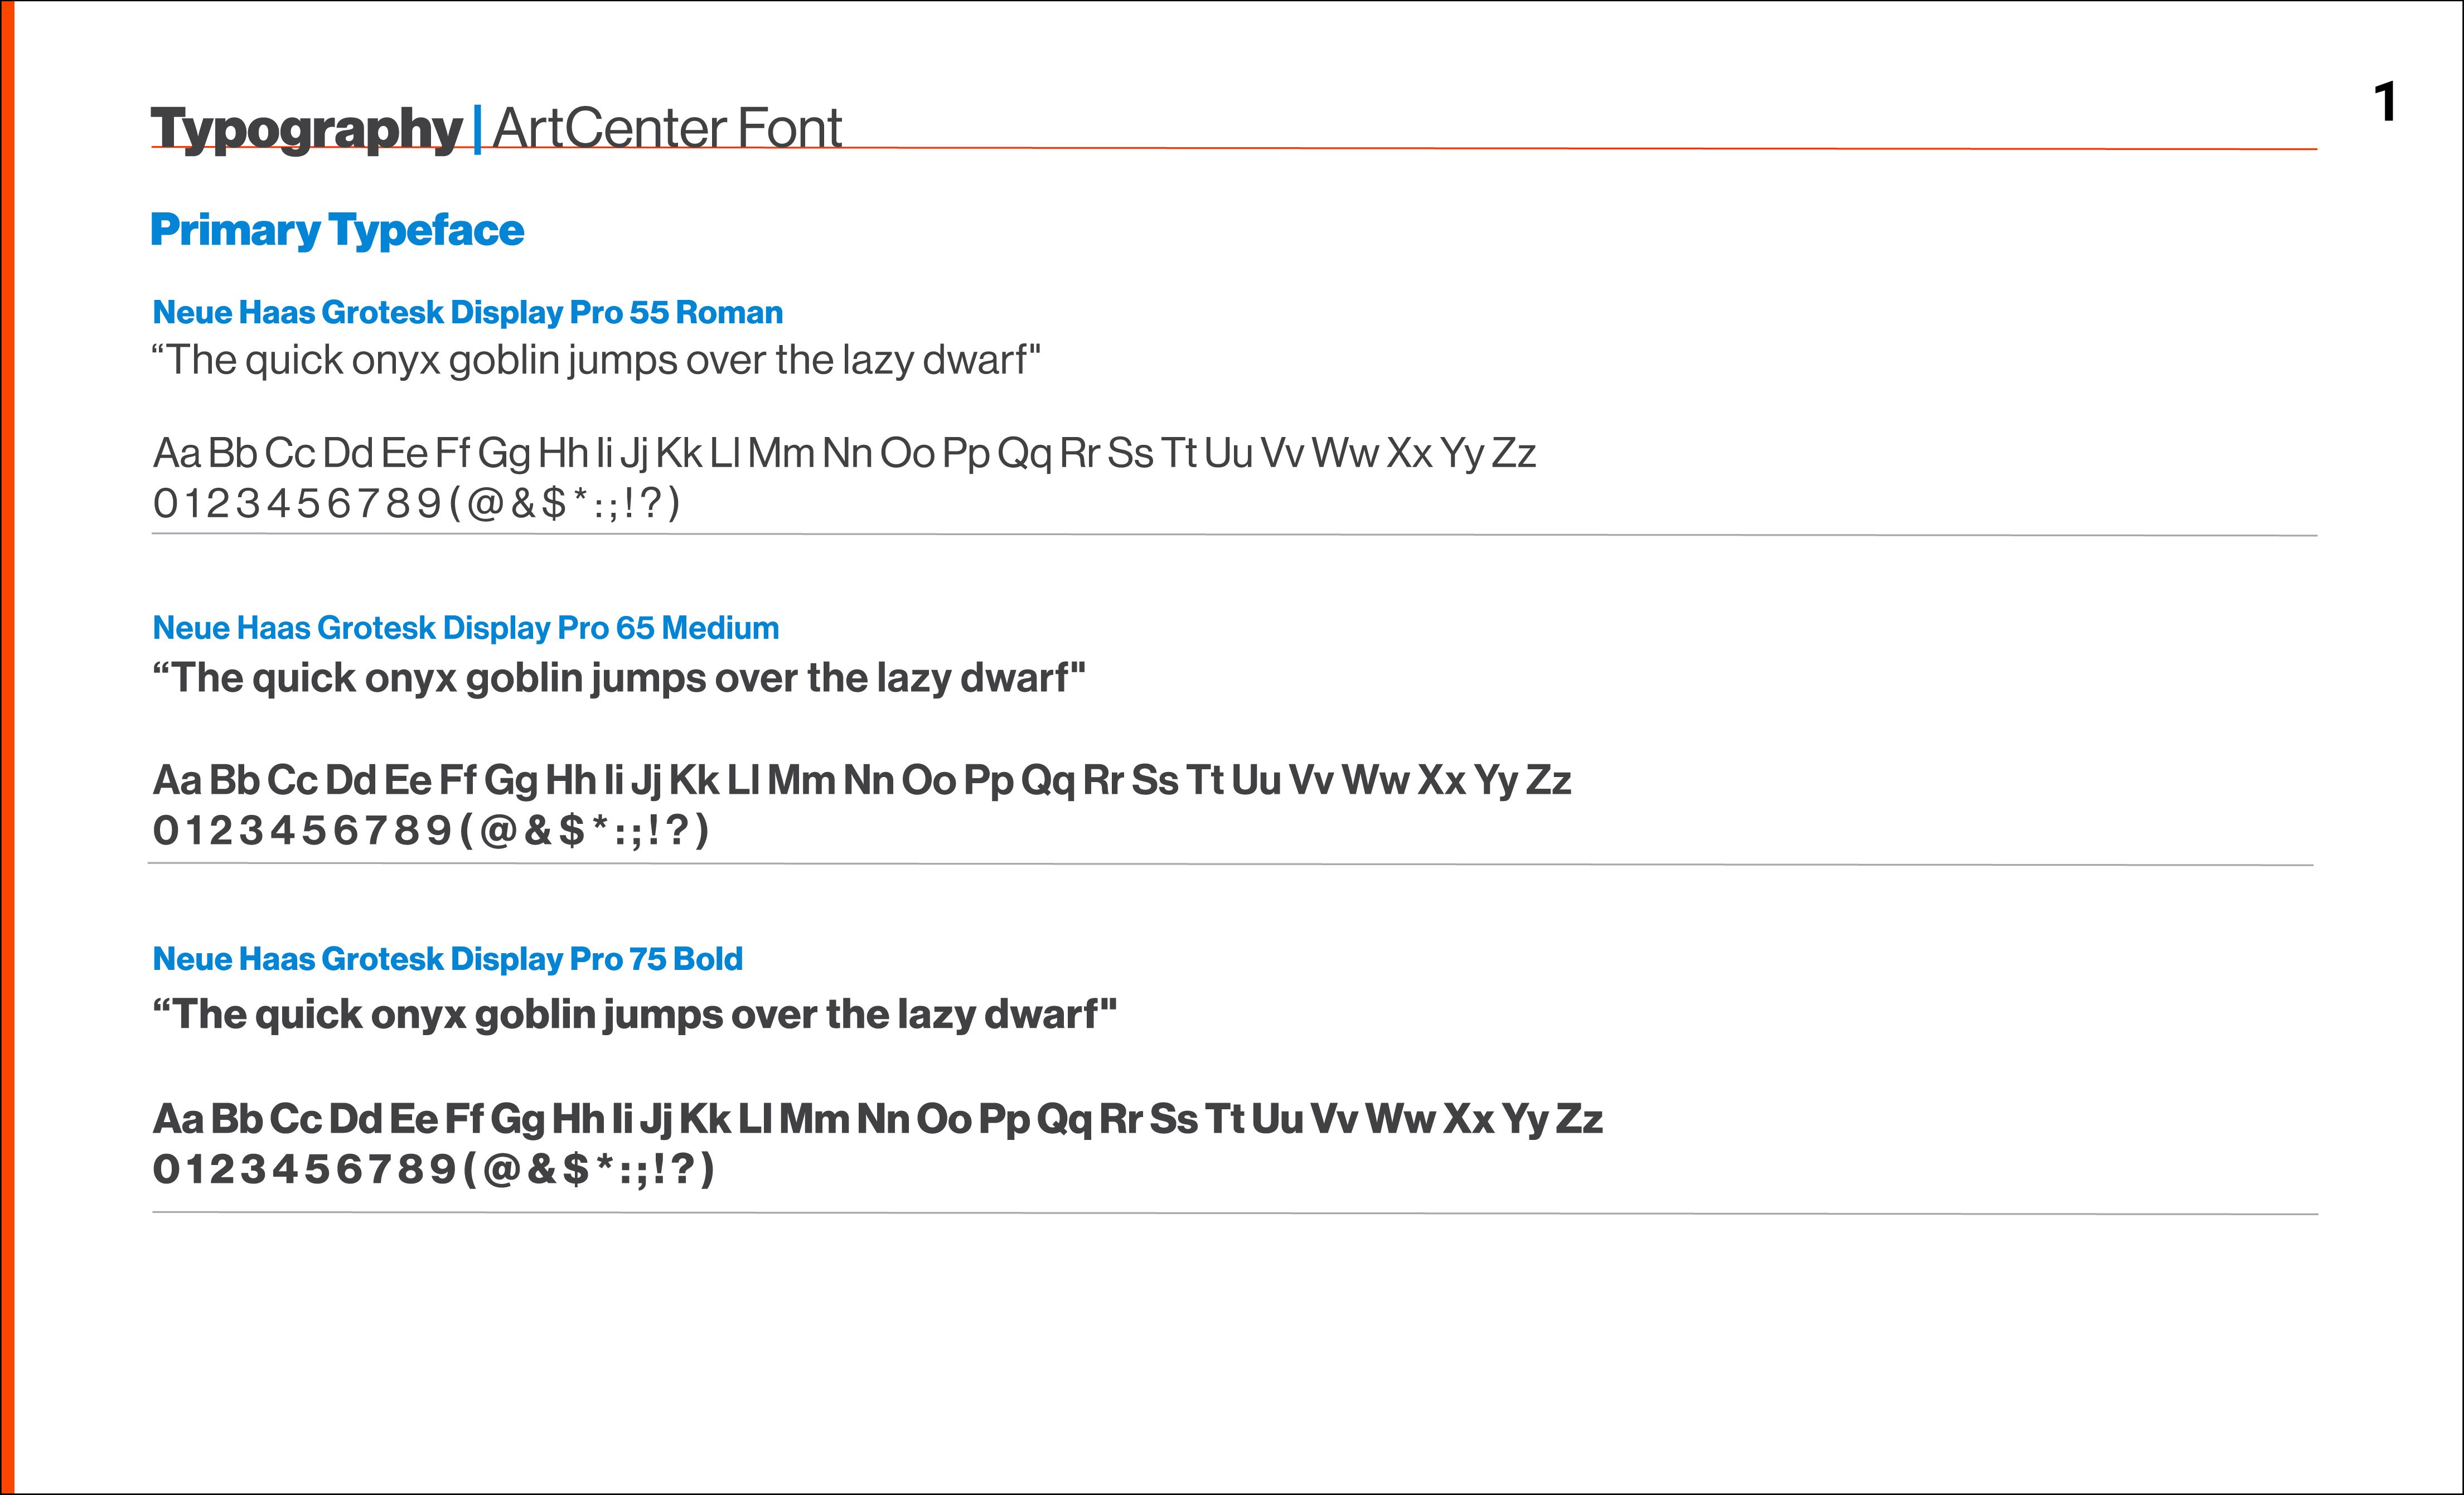Click the pangram sentence under 65 Medium
This screenshot has height=1495, width=2464.
point(618,678)
